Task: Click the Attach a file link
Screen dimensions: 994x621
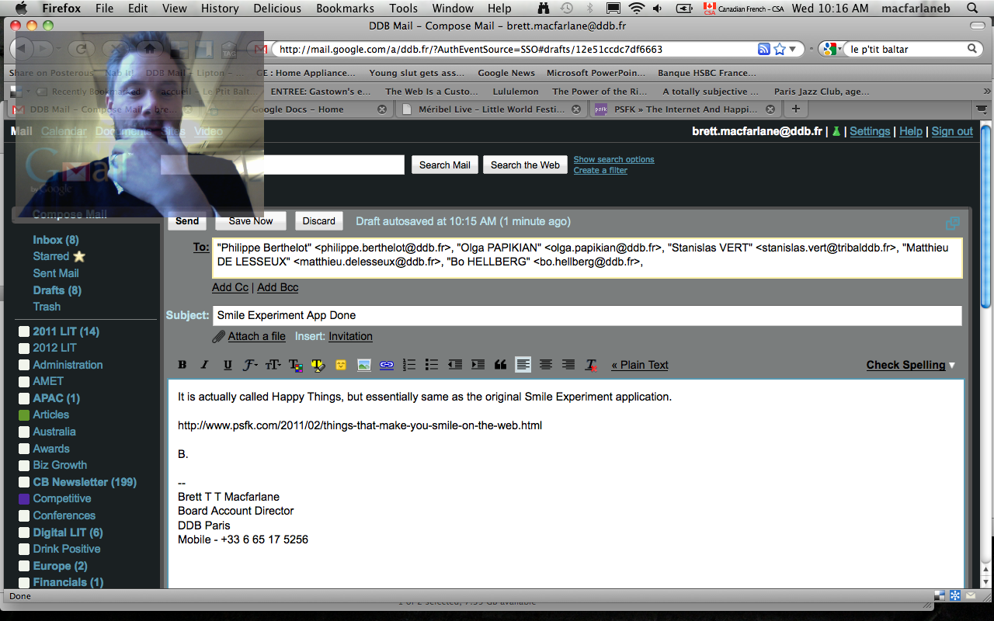Action: click(x=256, y=336)
